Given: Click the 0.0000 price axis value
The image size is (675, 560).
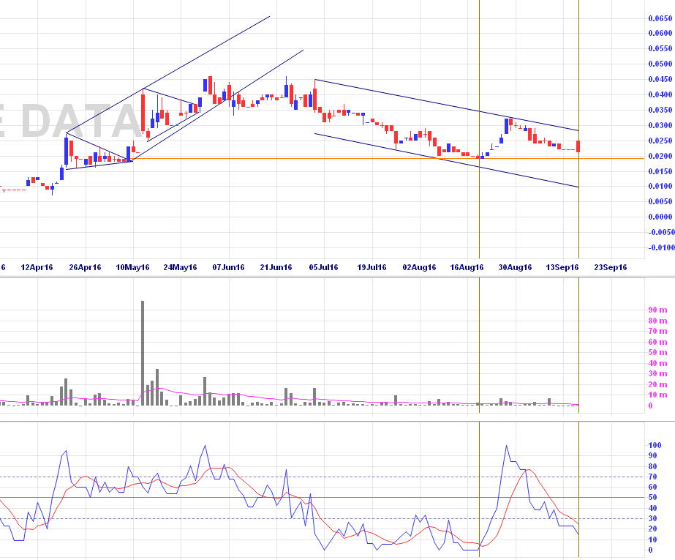Looking at the screenshot, I should (660, 217).
